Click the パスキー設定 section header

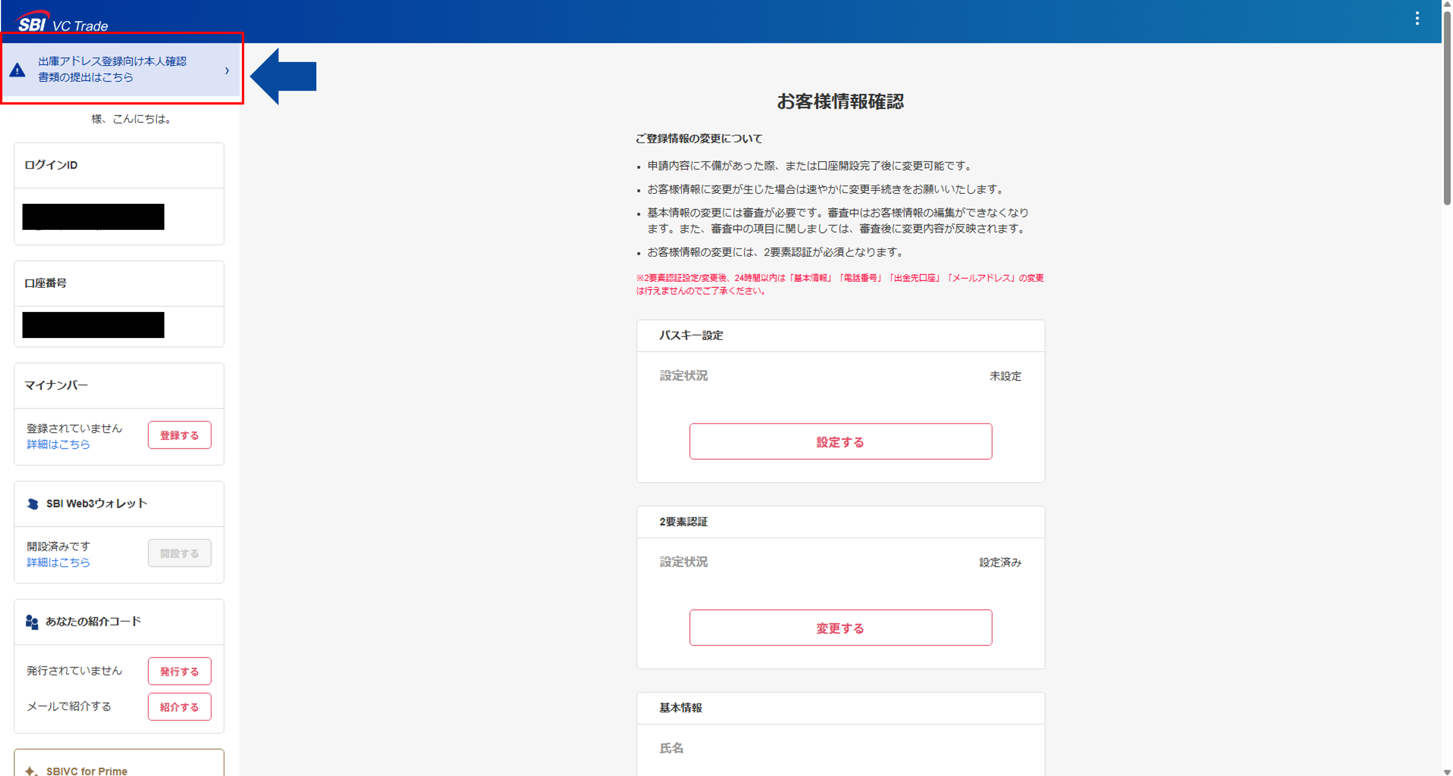(x=691, y=336)
